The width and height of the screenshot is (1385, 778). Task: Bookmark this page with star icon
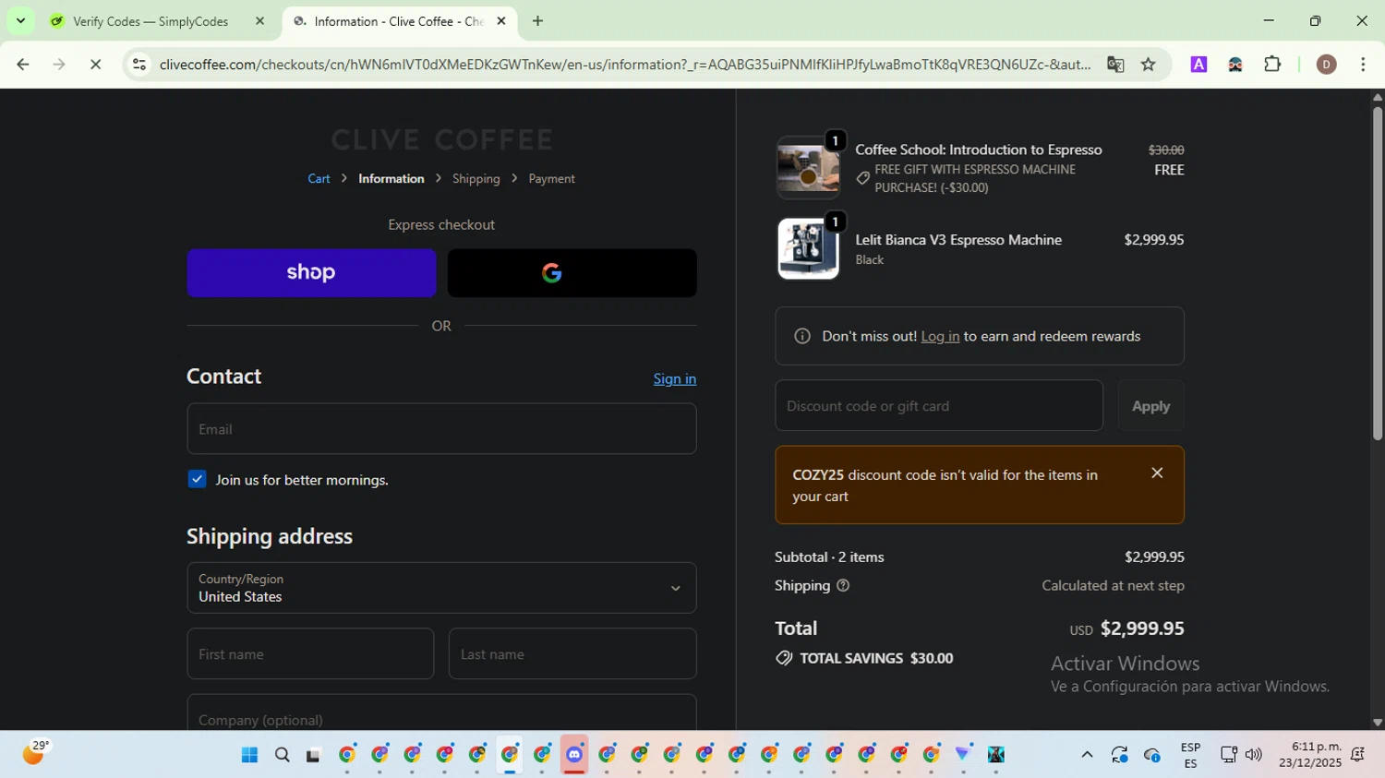1149,65
